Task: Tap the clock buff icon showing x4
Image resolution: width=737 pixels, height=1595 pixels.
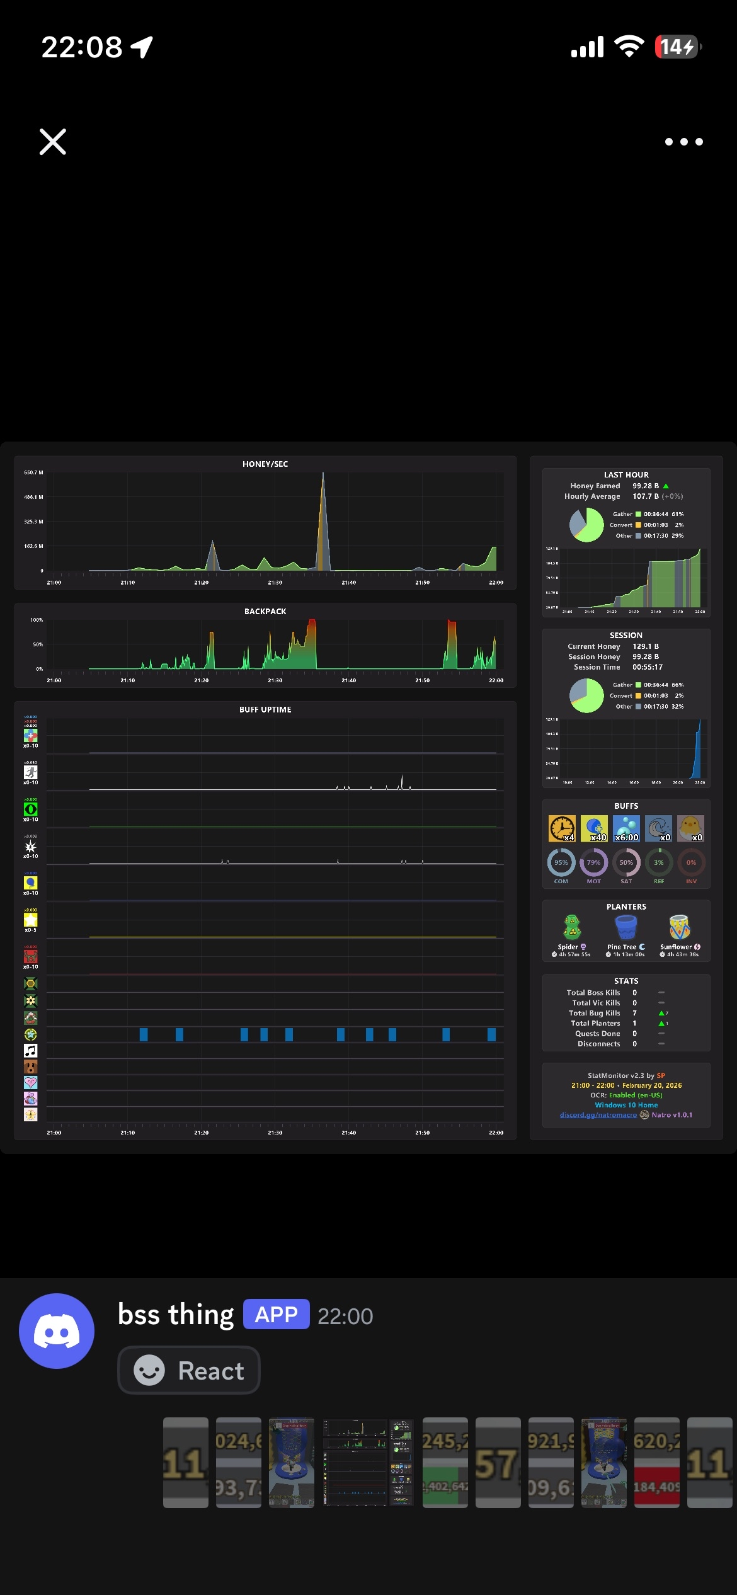Action: coord(561,828)
